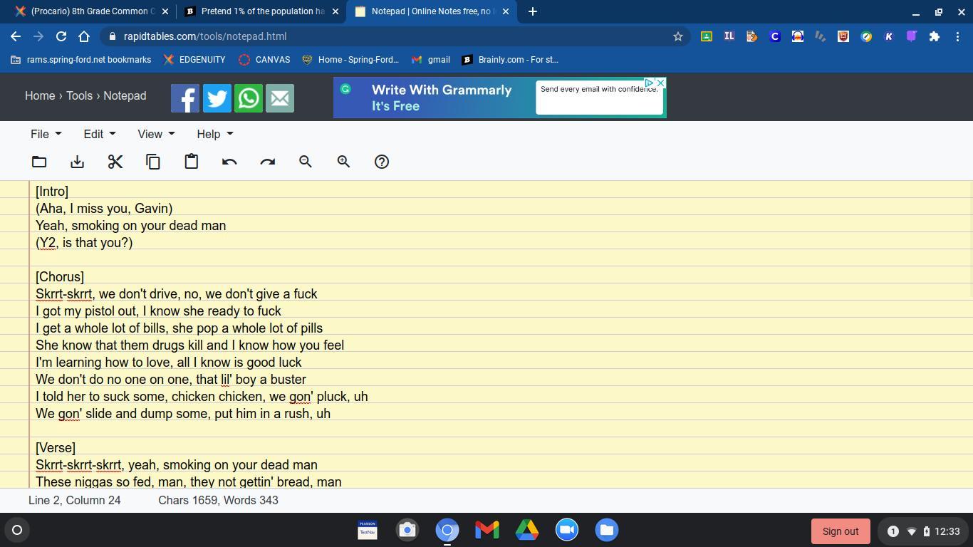This screenshot has height=547, width=973.
Task: Click the "Line 2, Column 24" status text
Action: 75,501
